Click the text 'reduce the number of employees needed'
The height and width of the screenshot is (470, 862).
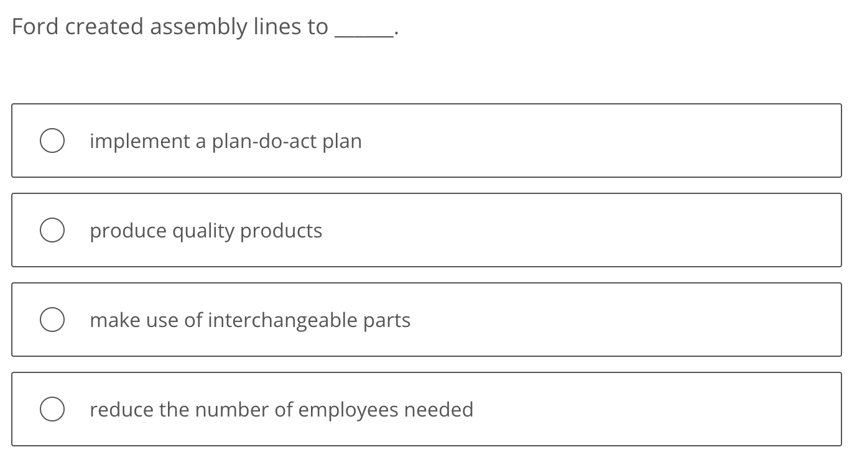[281, 410]
